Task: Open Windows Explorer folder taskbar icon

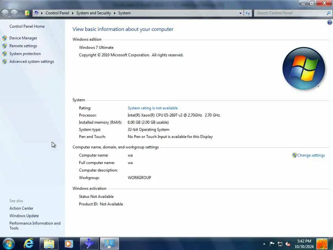Action: click(49, 243)
